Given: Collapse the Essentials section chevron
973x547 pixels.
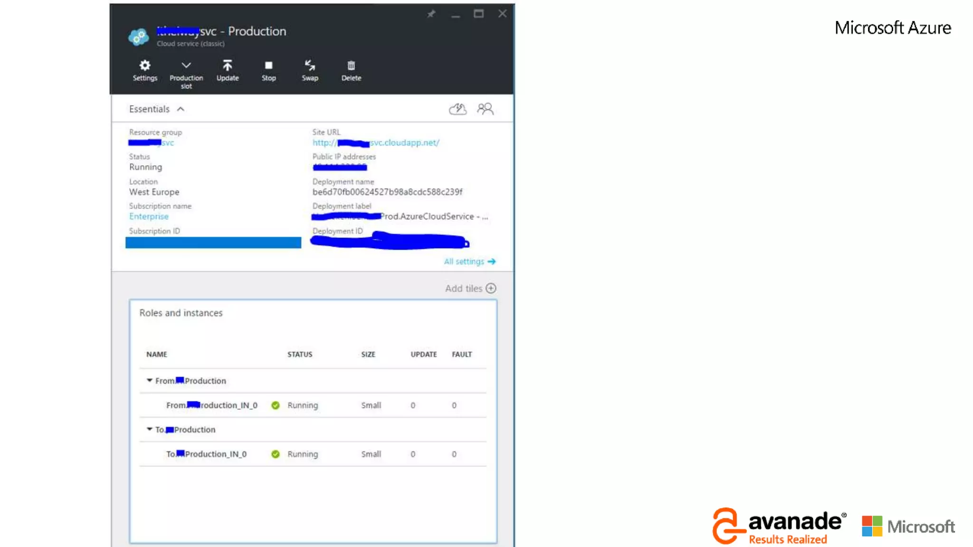Looking at the screenshot, I should pyautogui.click(x=181, y=109).
